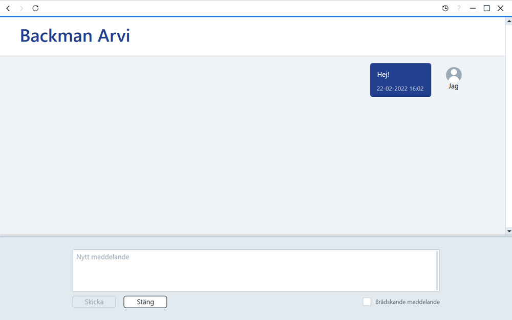The height and width of the screenshot is (320, 512).
Task: Click the scroll down arrow of conversation
Action: coord(509,231)
